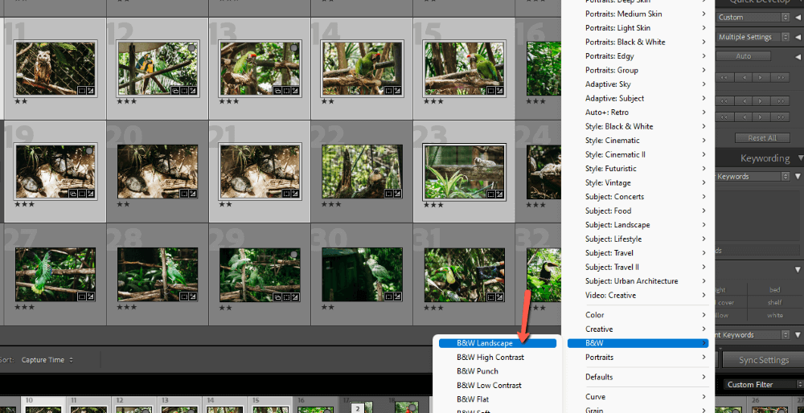Click the collection badge on photo 19 (turtles)
The height and width of the screenshot is (413, 804).
(74, 194)
